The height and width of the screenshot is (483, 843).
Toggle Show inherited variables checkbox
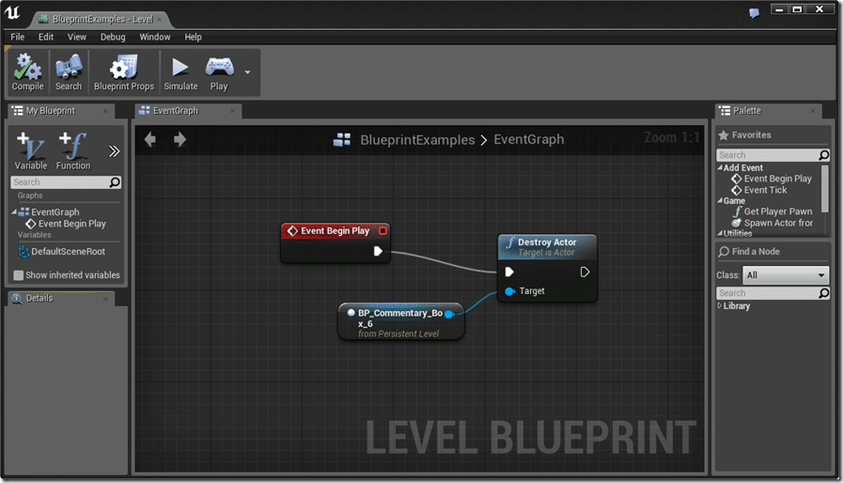click(18, 275)
